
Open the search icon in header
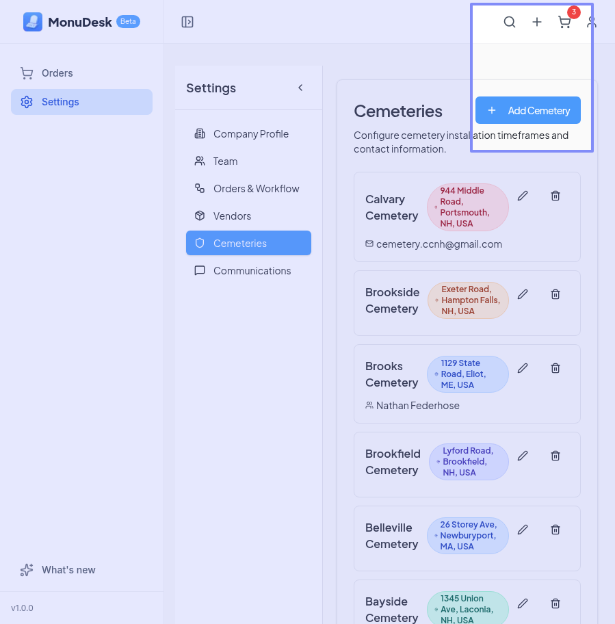tap(510, 22)
